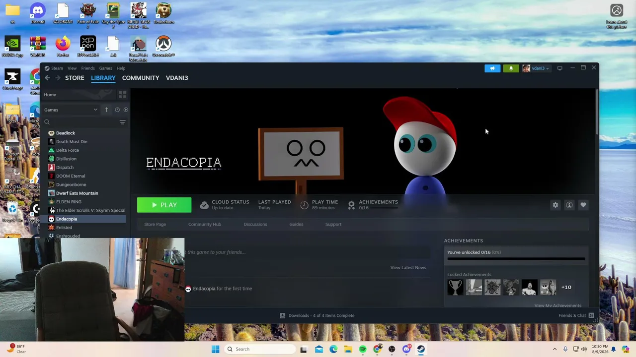Screen dimensions: 636x357
Task: Open the Discussions link
Action: click(255, 224)
